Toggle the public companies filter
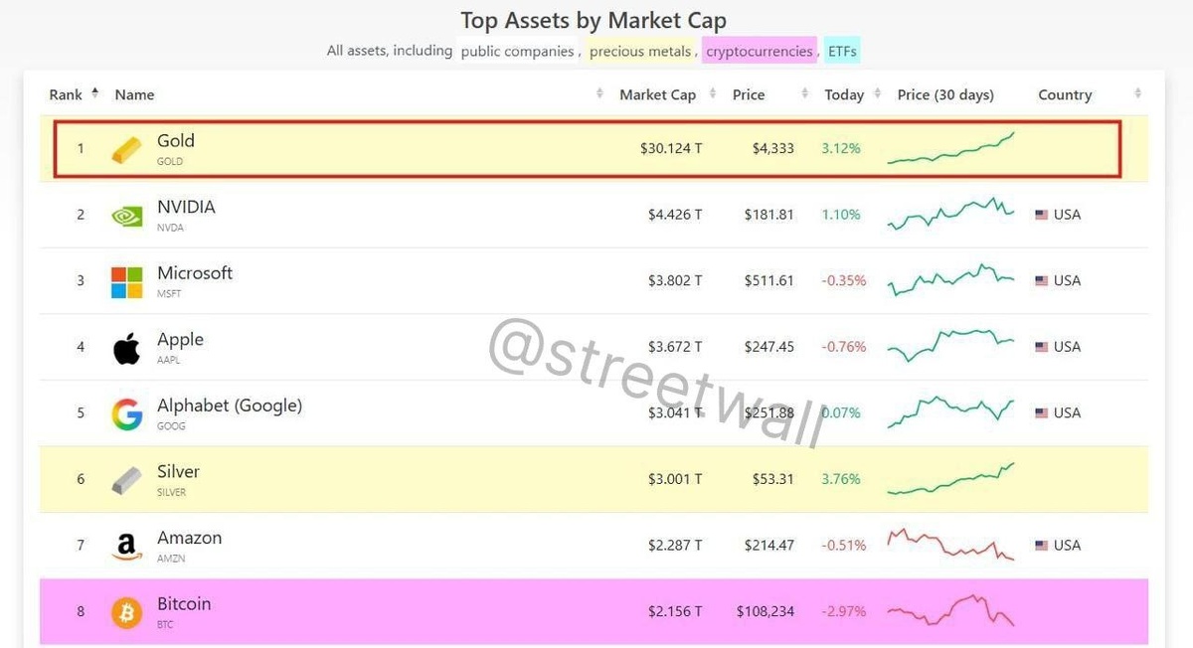This screenshot has width=1193, height=648. click(x=517, y=51)
